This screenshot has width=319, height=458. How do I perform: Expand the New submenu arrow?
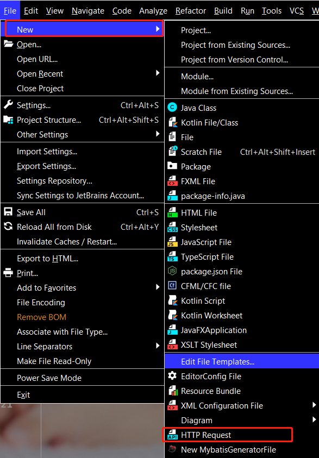[158, 29]
